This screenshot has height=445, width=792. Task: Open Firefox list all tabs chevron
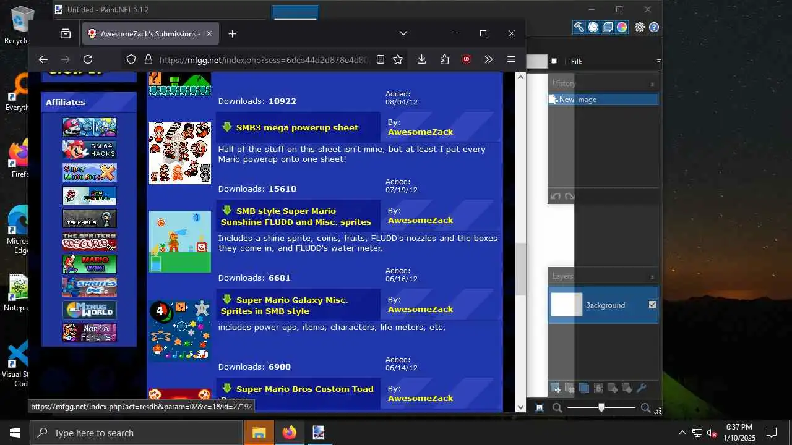tap(403, 33)
